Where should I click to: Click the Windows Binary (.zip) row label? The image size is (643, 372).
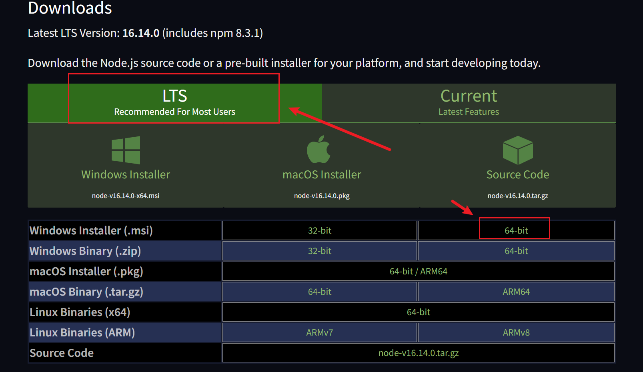pos(85,251)
